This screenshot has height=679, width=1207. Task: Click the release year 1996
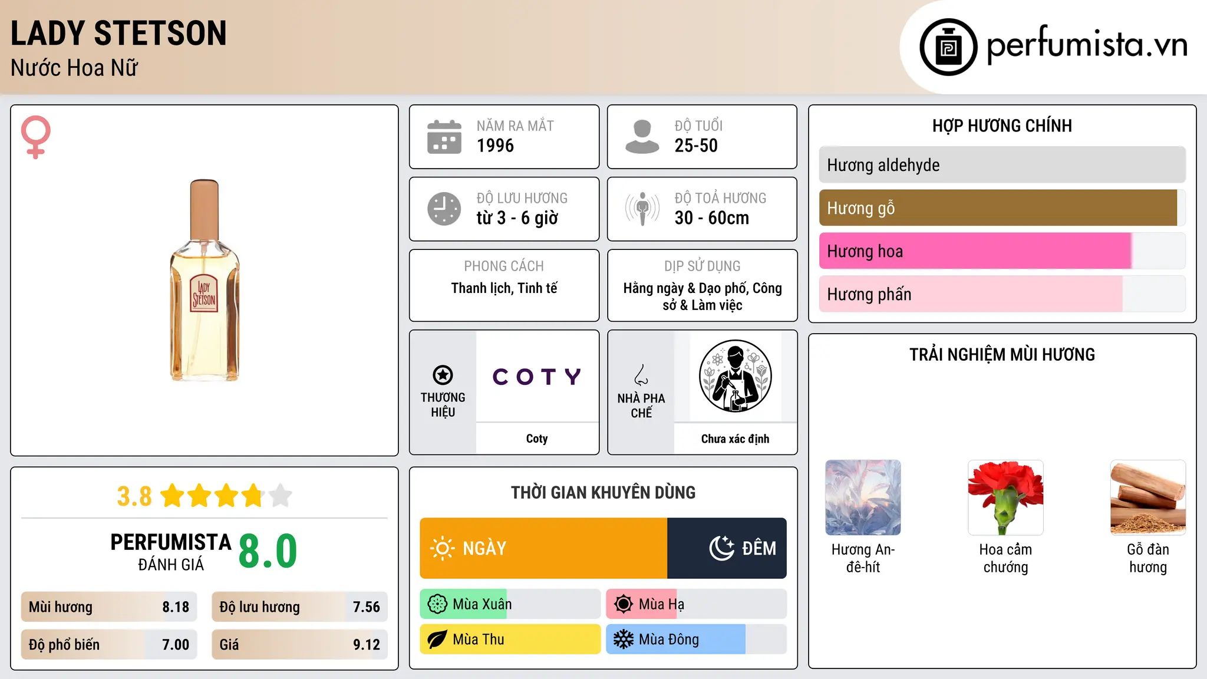(x=495, y=146)
